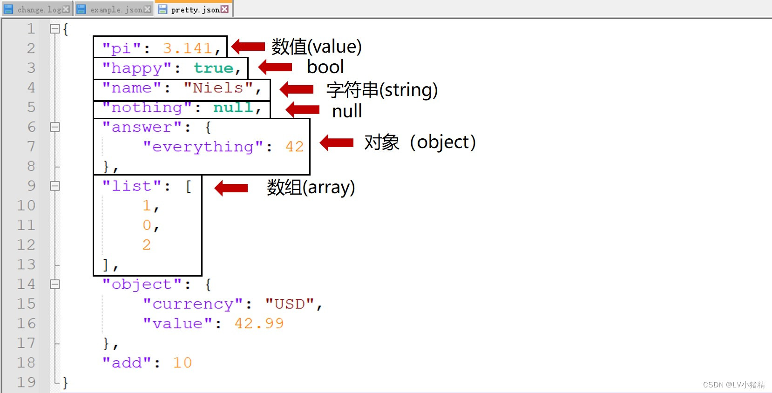772x393 pixels.
Task: Collapse the root brace fold on line 1
Action: tap(55, 29)
